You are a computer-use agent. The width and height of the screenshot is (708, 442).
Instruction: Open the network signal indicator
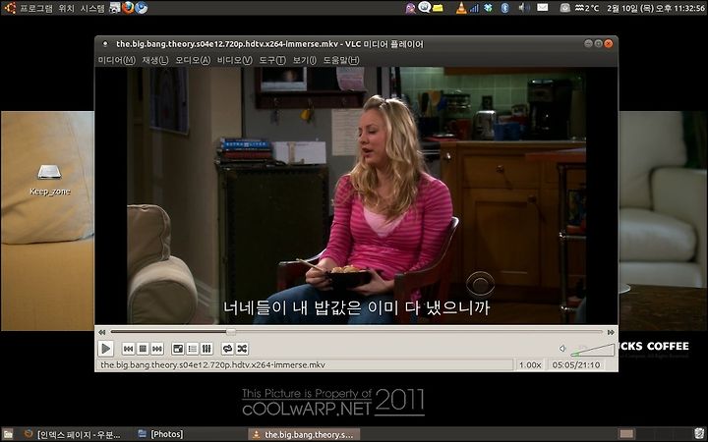pos(474,8)
